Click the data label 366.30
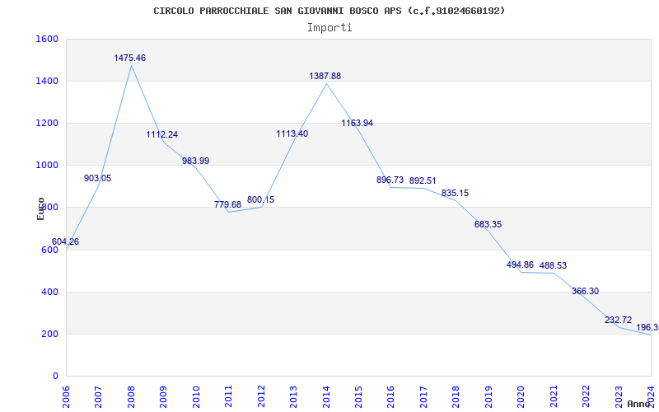 [585, 291]
